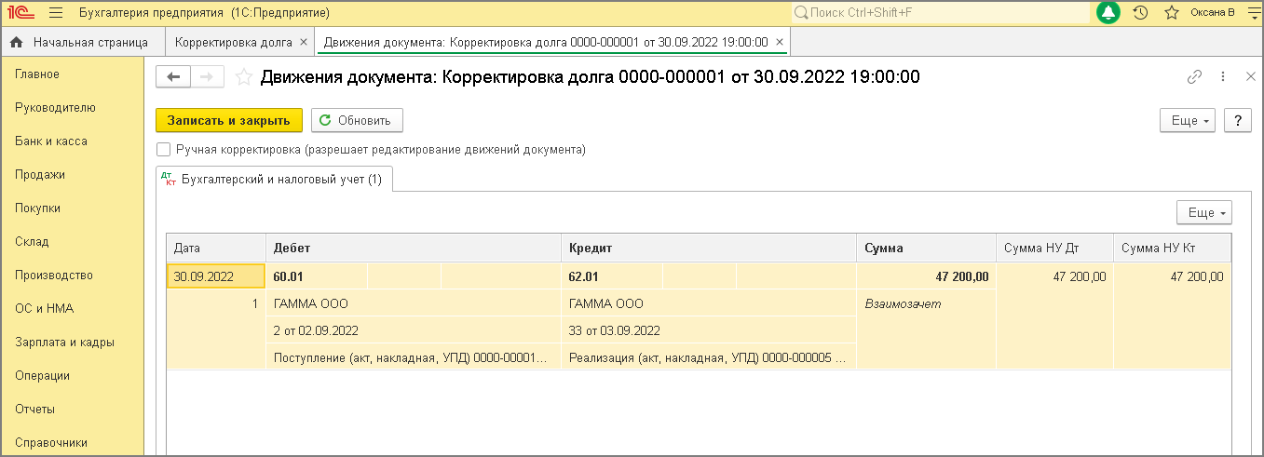Image resolution: width=1264 pixels, height=457 pixels.
Task: Click the notifications bell icon
Action: click(x=1108, y=13)
